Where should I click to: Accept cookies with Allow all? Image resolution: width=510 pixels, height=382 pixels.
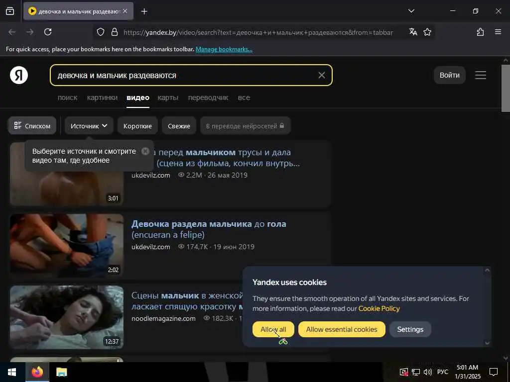[273, 329]
